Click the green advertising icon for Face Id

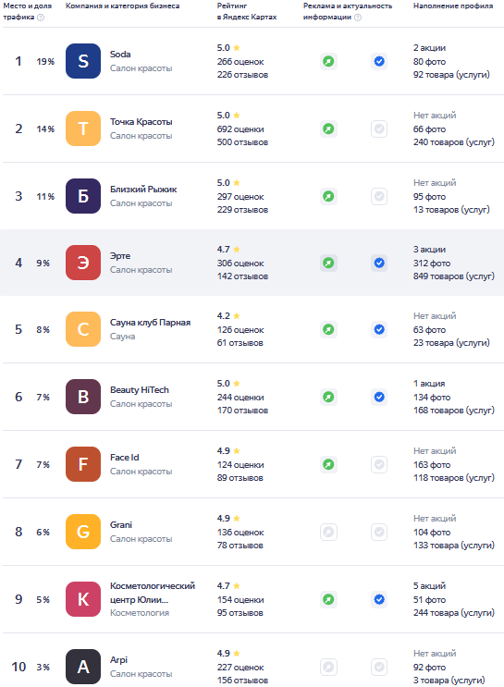(x=328, y=464)
